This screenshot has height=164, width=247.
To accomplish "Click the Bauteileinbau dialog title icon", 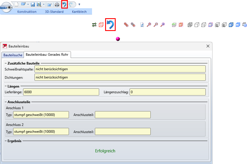I will [x=5, y=46].
